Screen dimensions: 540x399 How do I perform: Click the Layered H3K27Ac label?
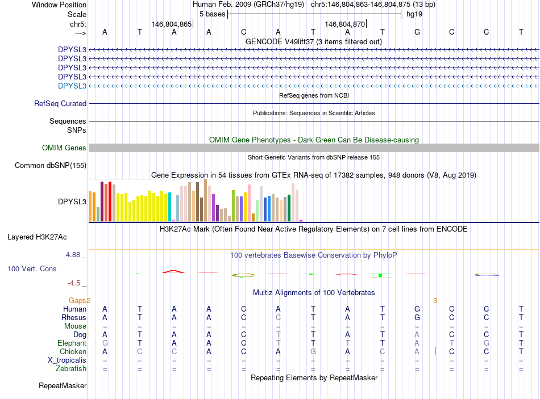click(37, 237)
